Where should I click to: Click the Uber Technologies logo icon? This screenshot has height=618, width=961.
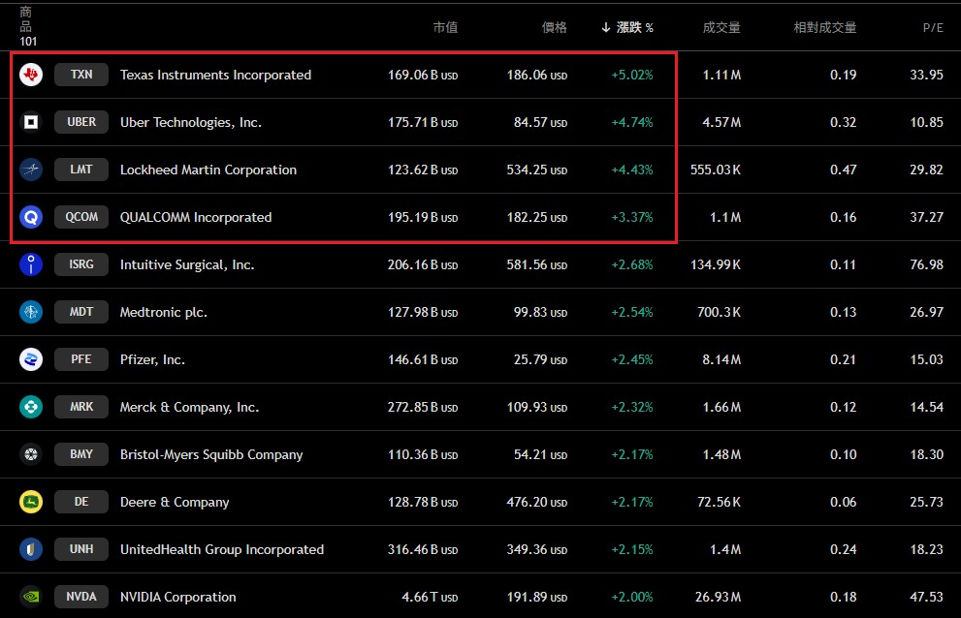(31, 122)
